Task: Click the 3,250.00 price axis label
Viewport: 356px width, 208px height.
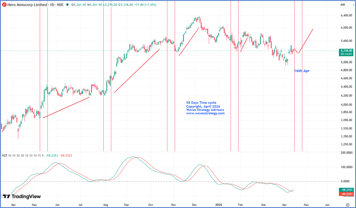Action: [346, 145]
